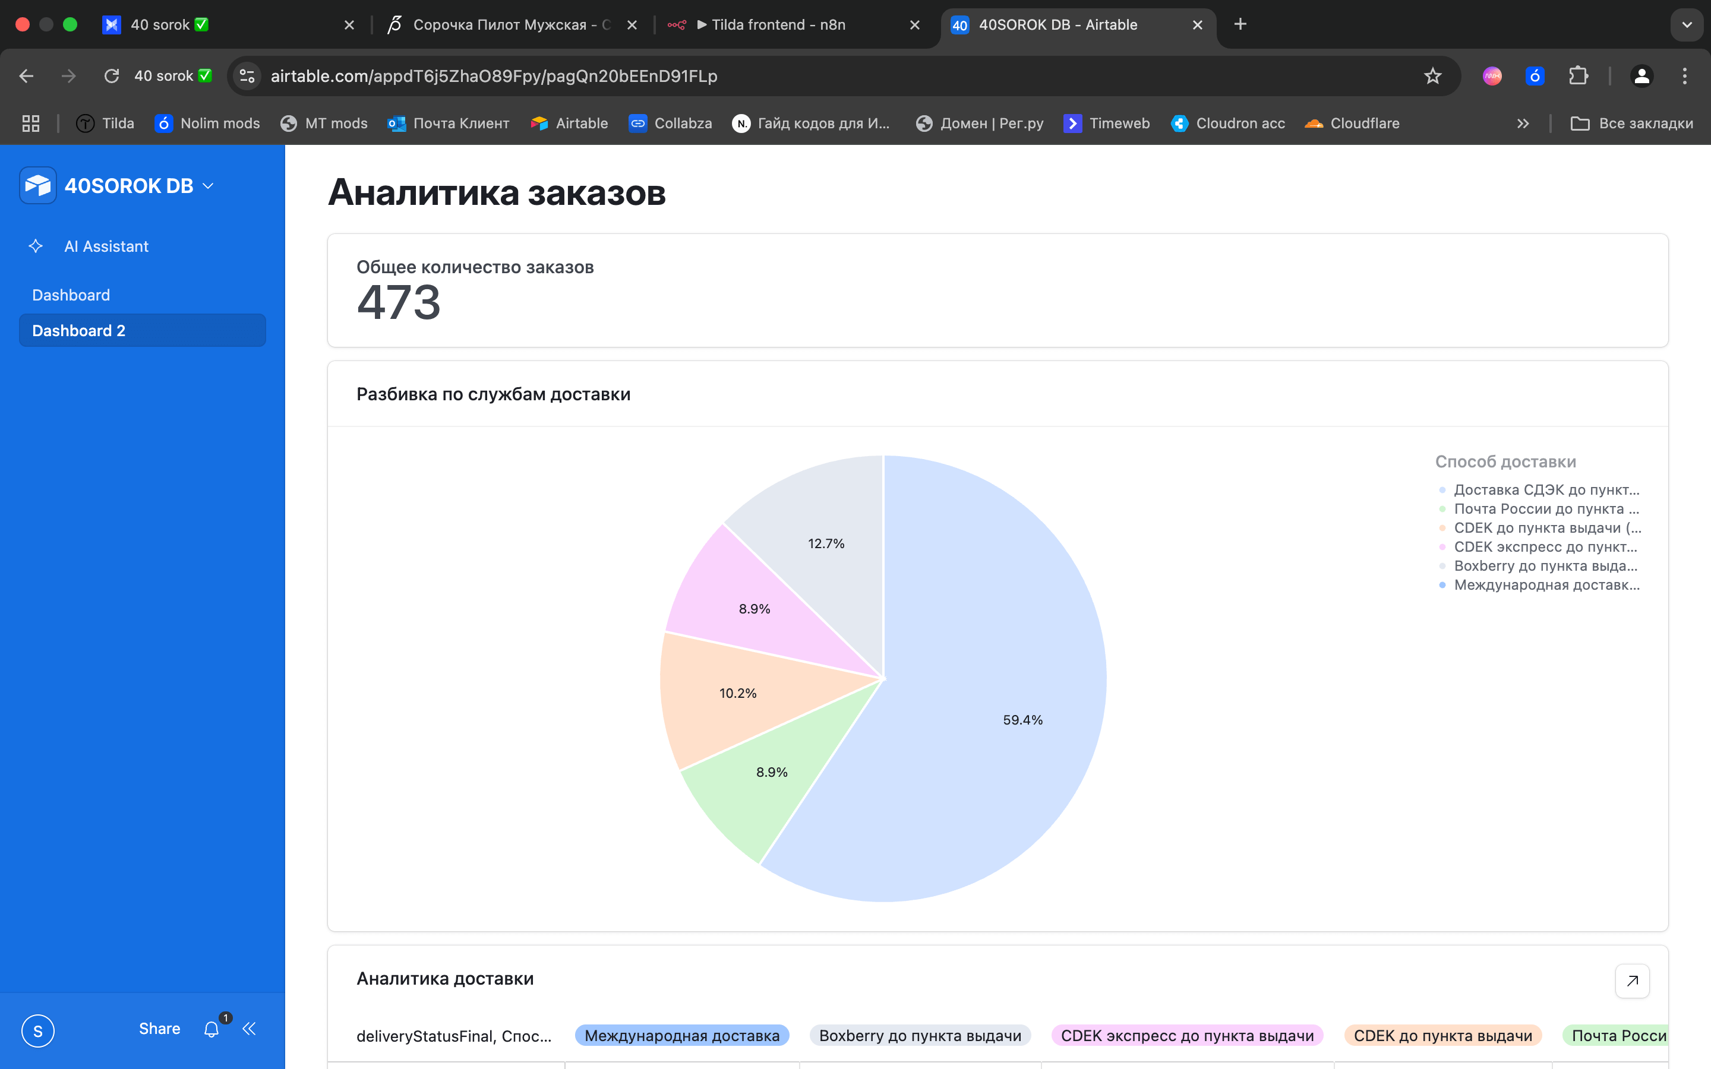Open the Collabza bookmark

pyautogui.click(x=670, y=123)
